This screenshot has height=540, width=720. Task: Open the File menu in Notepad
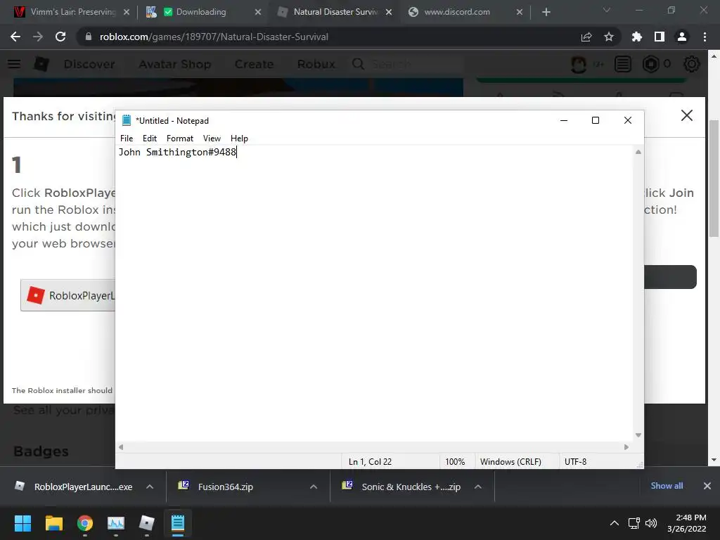[127, 139]
